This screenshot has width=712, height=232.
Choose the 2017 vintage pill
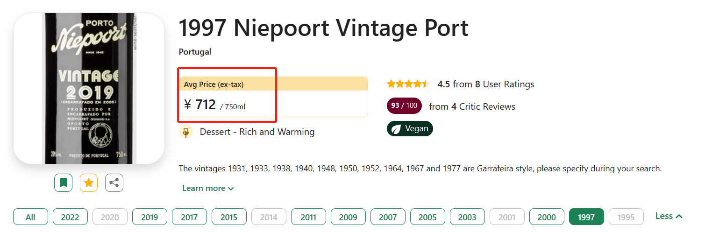tap(189, 217)
